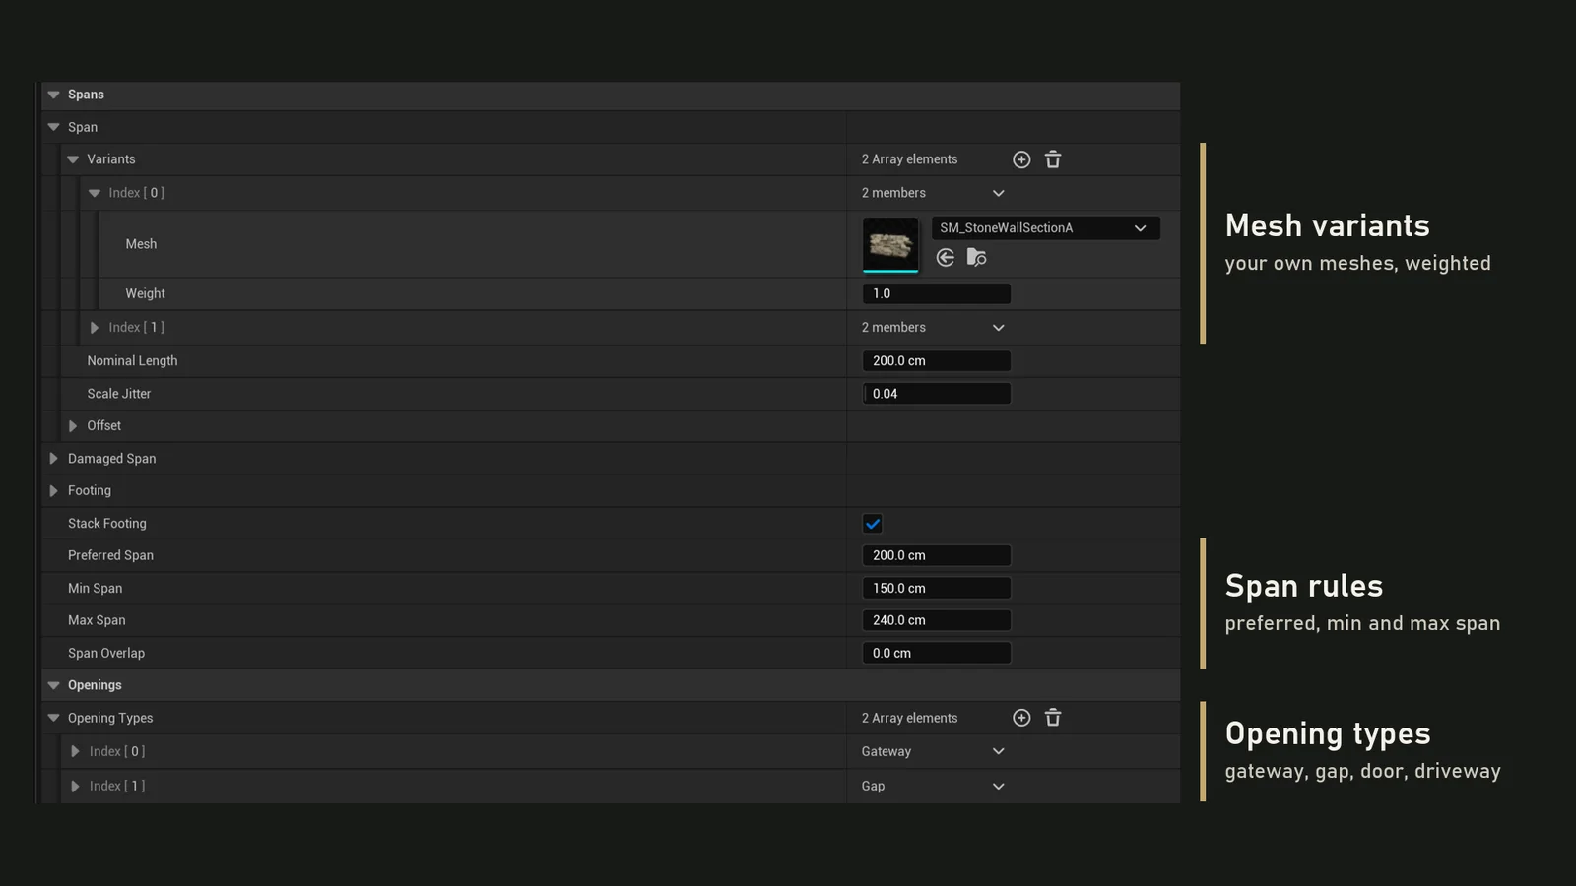Collapse the Variants array
This screenshot has width=1576, height=886.
(73, 159)
